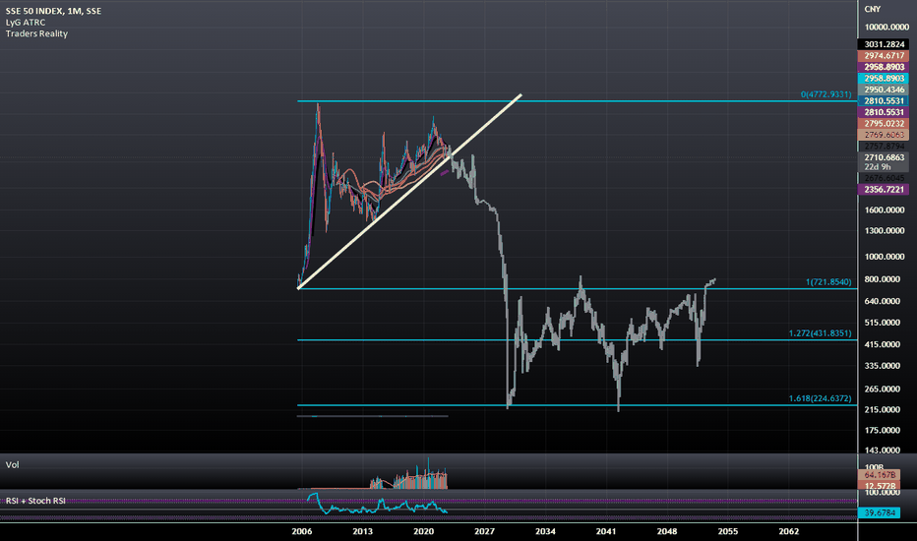Click the CNY currency label on price axis

pos(872,9)
